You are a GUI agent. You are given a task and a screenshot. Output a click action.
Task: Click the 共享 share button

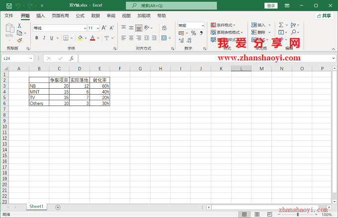[x=324, y=16]
